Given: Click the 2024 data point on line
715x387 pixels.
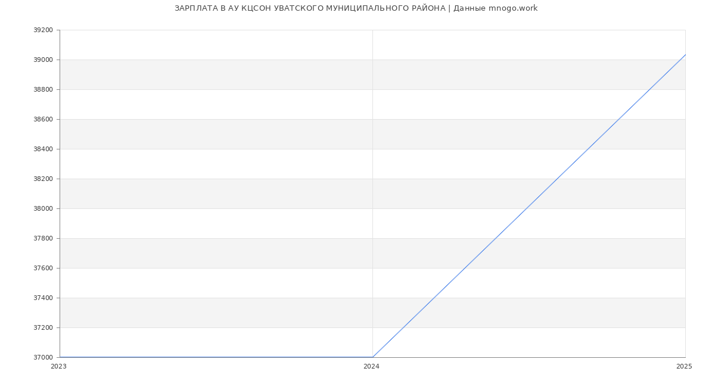Looking at the screenshot, I should (x=372, y=357).
